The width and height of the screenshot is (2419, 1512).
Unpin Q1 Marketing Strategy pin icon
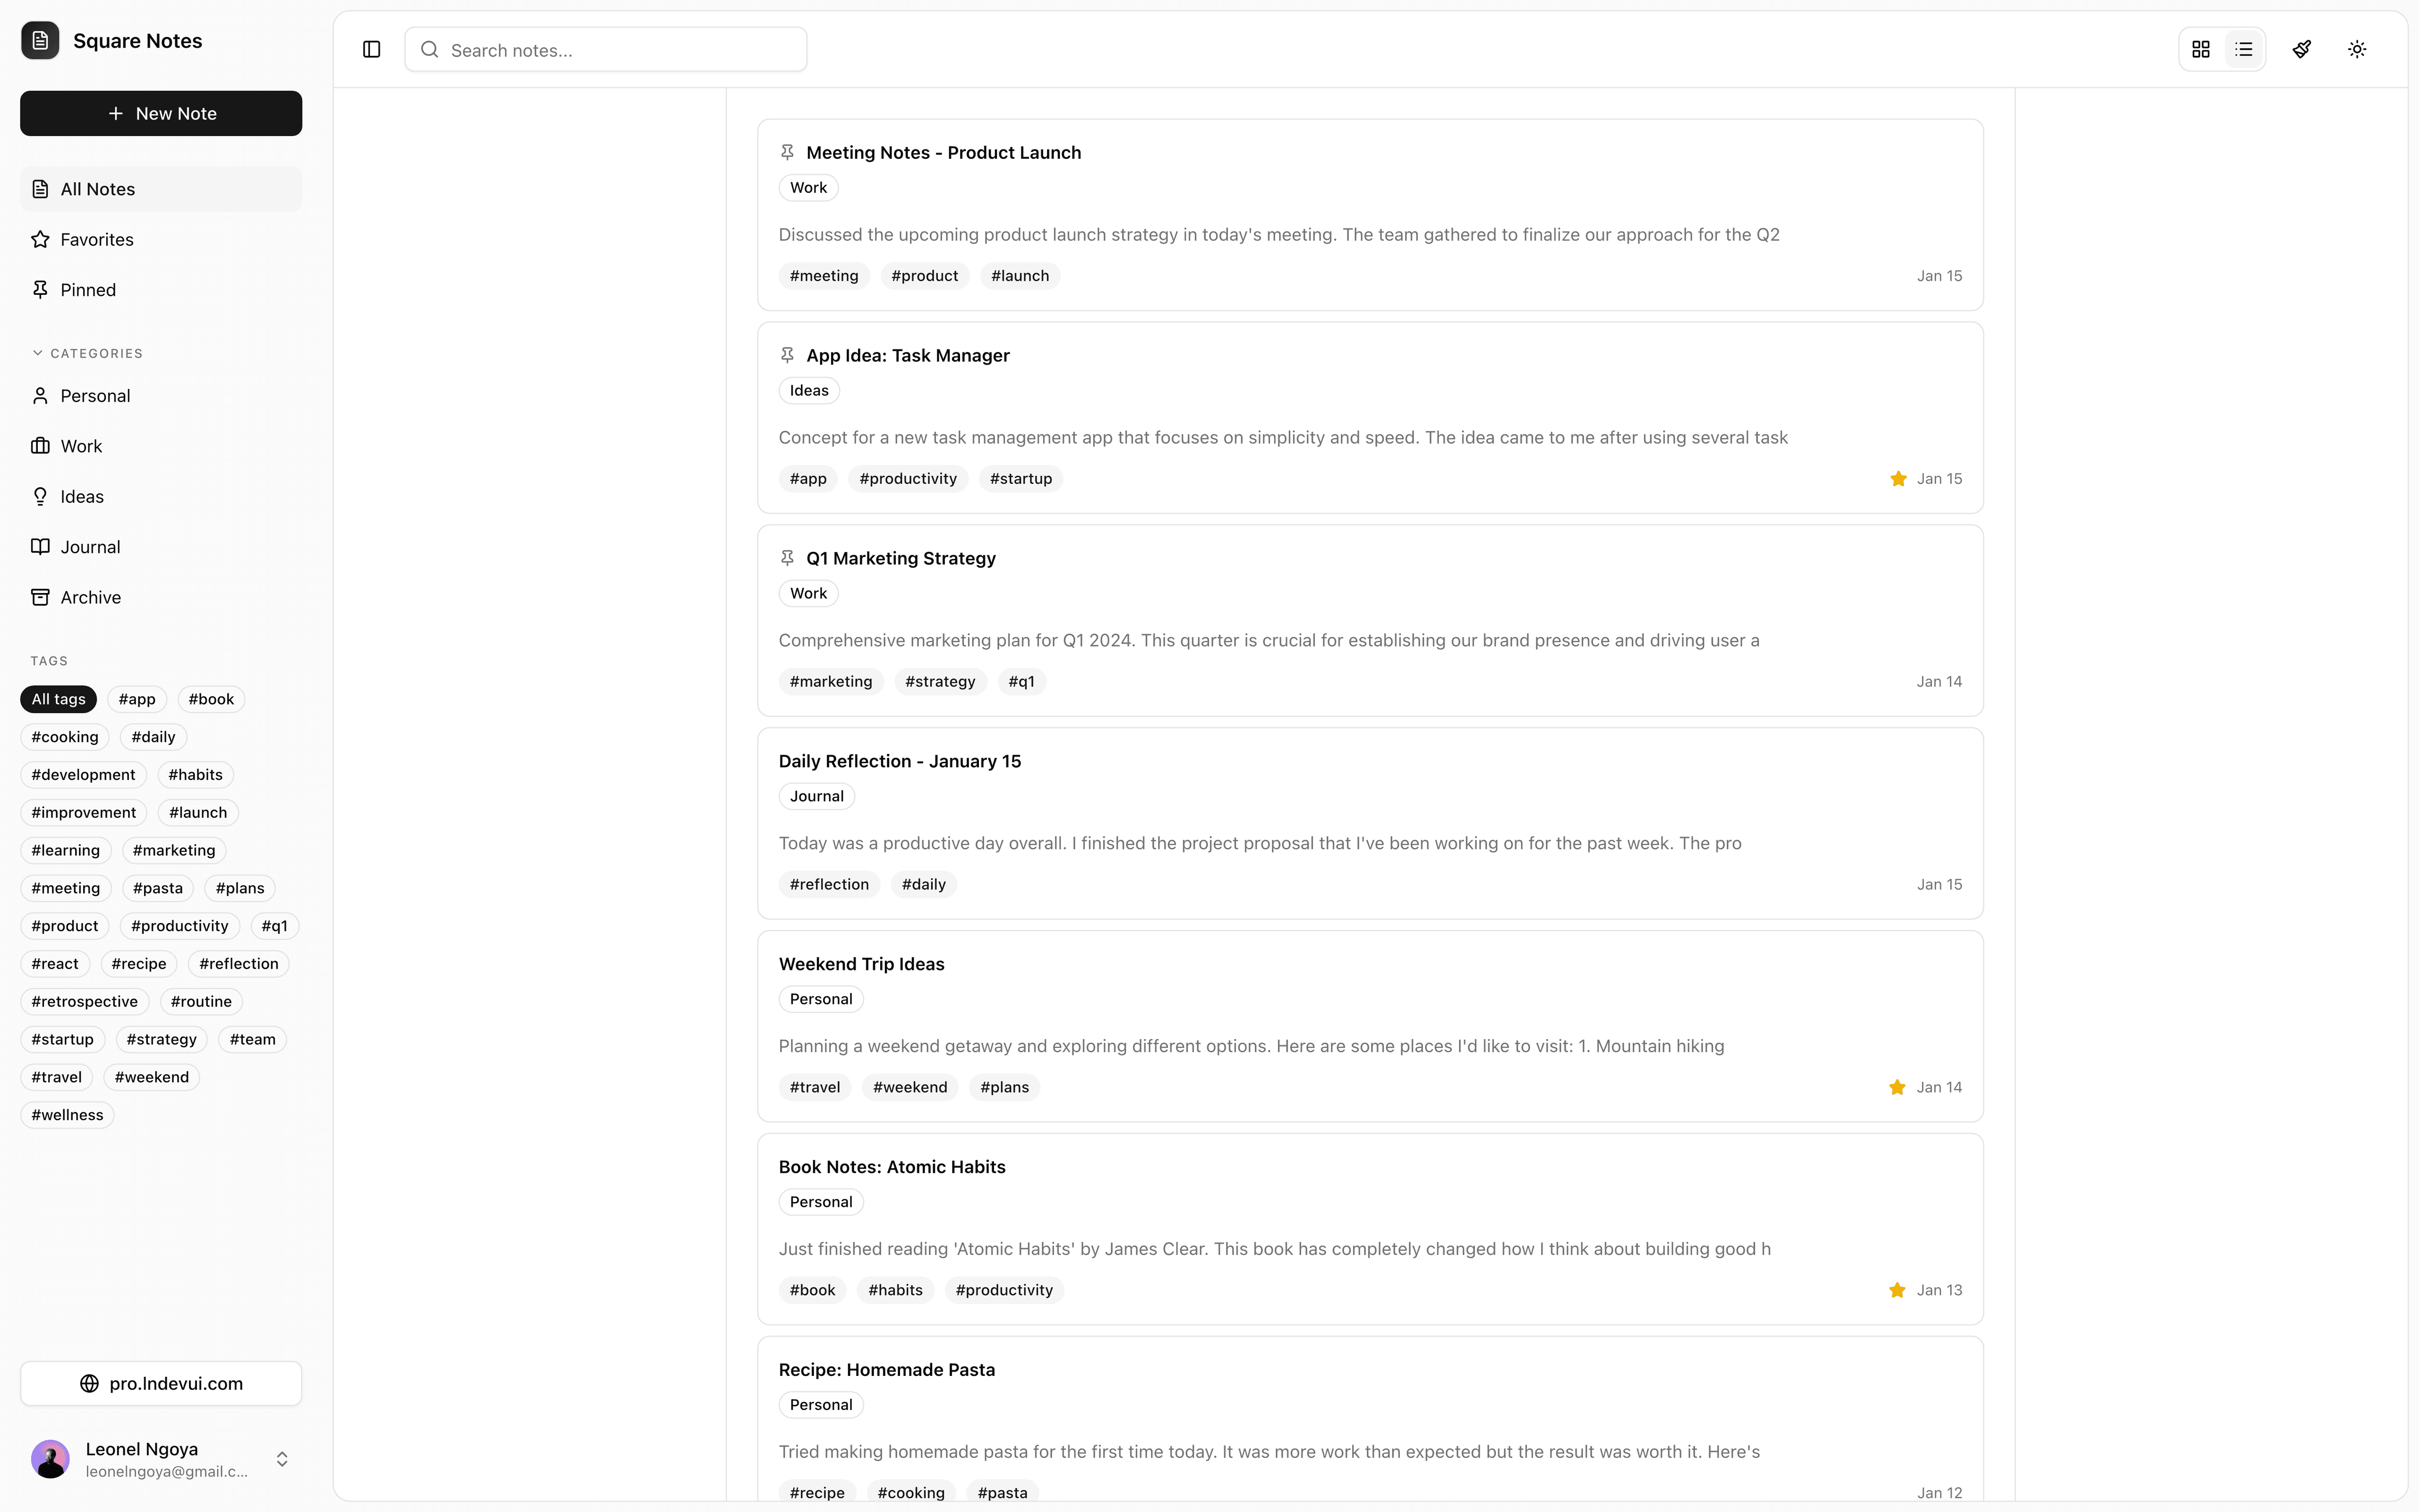click(788, 558)
